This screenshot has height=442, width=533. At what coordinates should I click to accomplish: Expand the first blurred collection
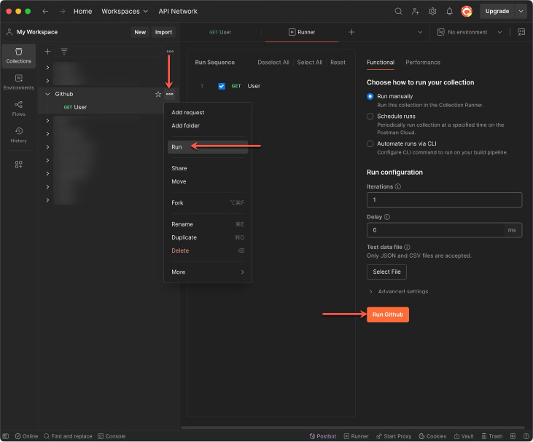click(x=47, y=67)
